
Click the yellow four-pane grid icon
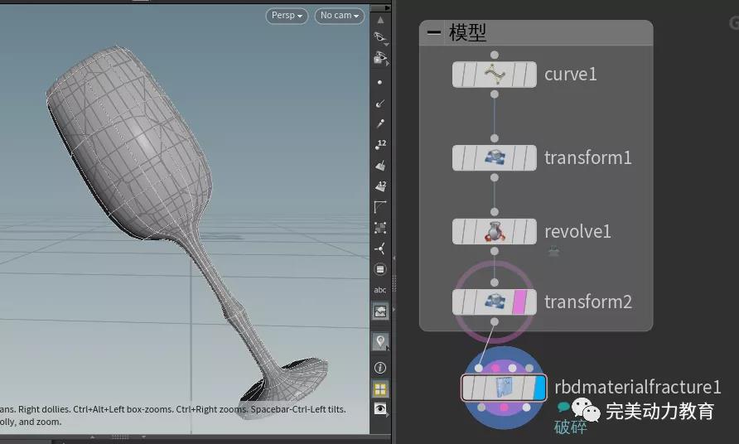point(380,388)
